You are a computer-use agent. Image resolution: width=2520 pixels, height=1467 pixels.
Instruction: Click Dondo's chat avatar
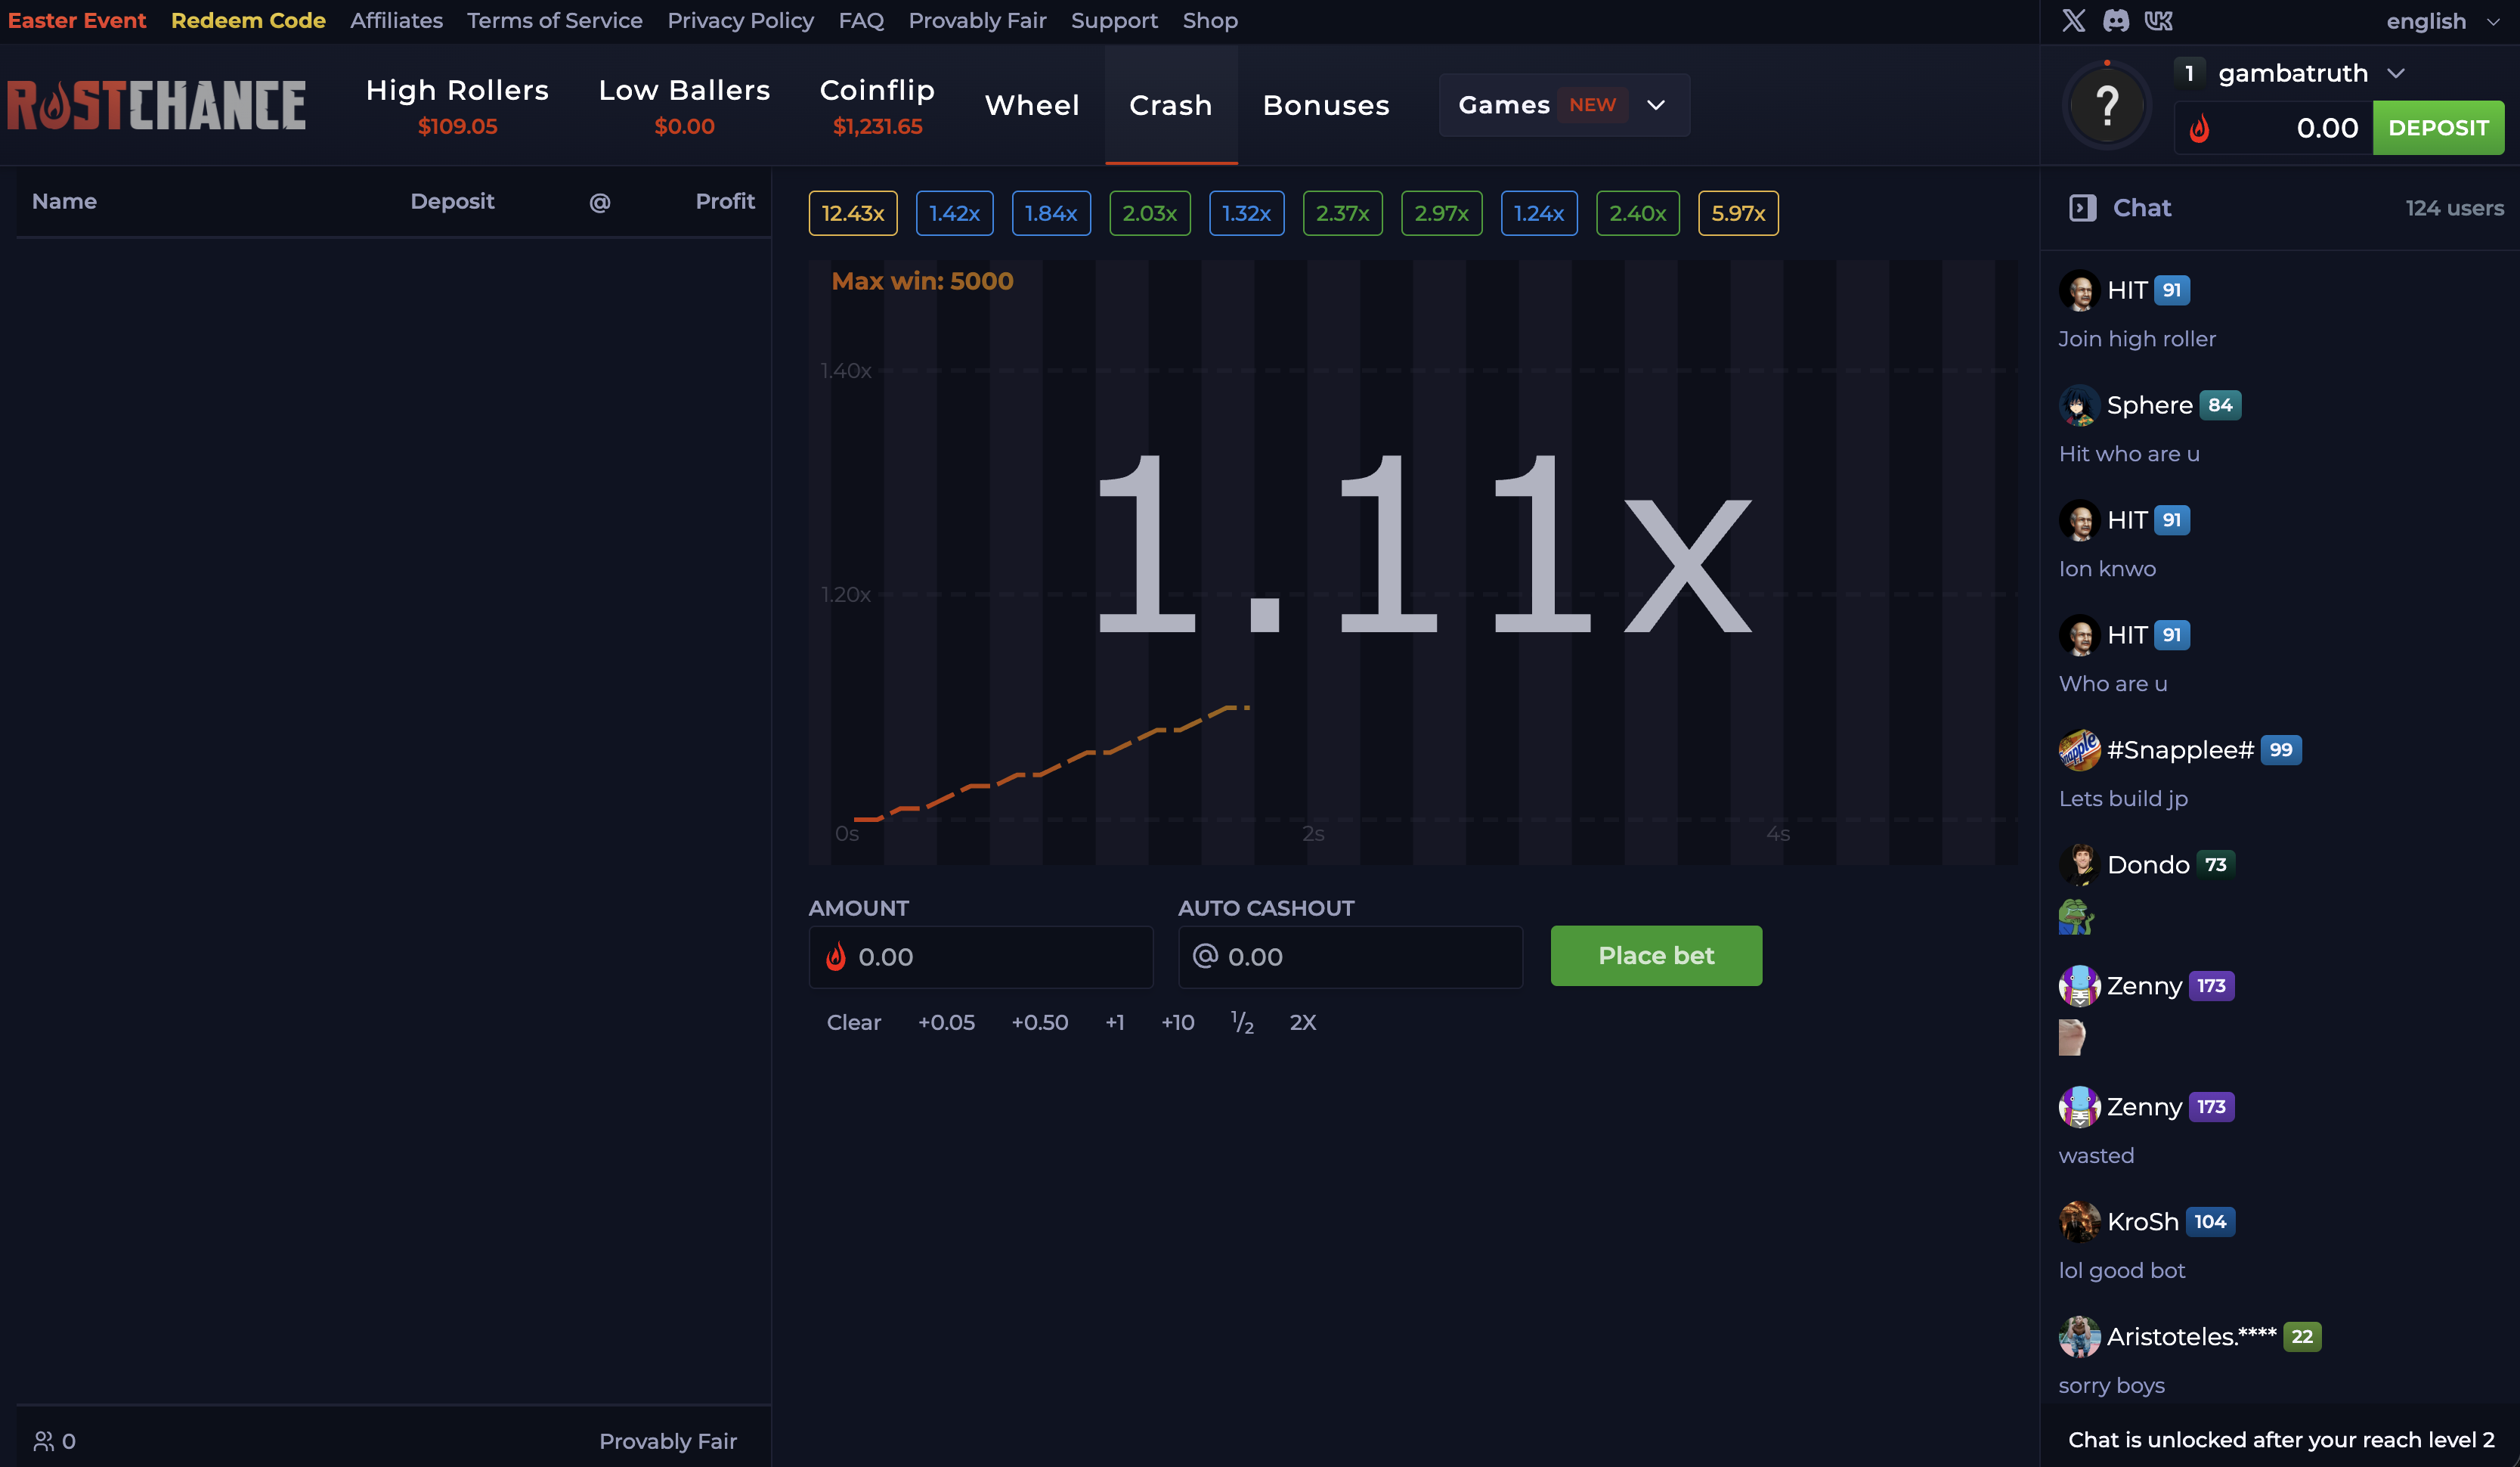pyautogui.click(x=2079, y=864)
